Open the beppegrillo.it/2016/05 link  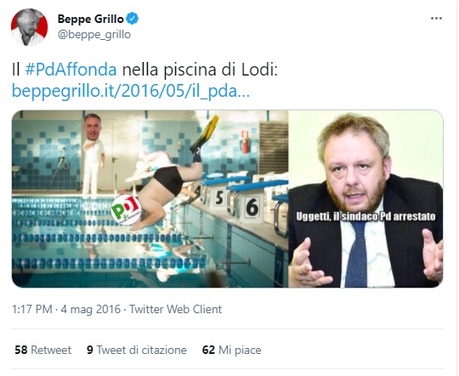[x=131, y=91]
